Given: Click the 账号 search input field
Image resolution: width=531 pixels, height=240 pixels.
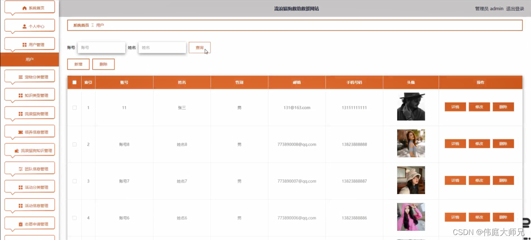Looking at the screenshot, I should coord(102,48).
